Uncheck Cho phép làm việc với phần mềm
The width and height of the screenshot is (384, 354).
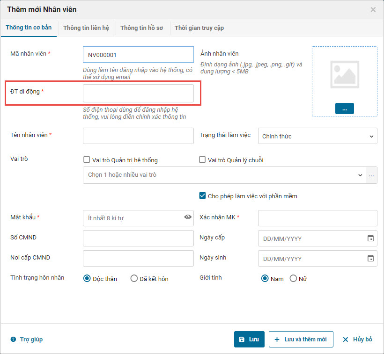[202, 195]
